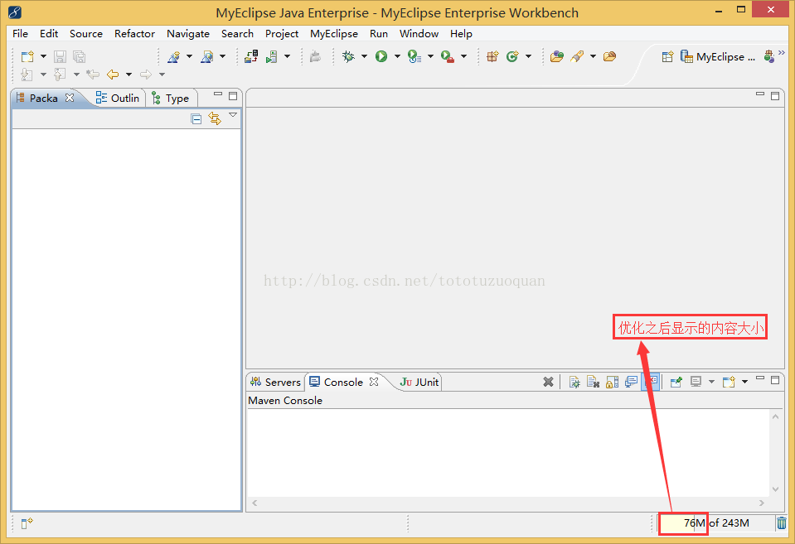Click the Remove Launch X icon in Console

click(x=548, y=382)
